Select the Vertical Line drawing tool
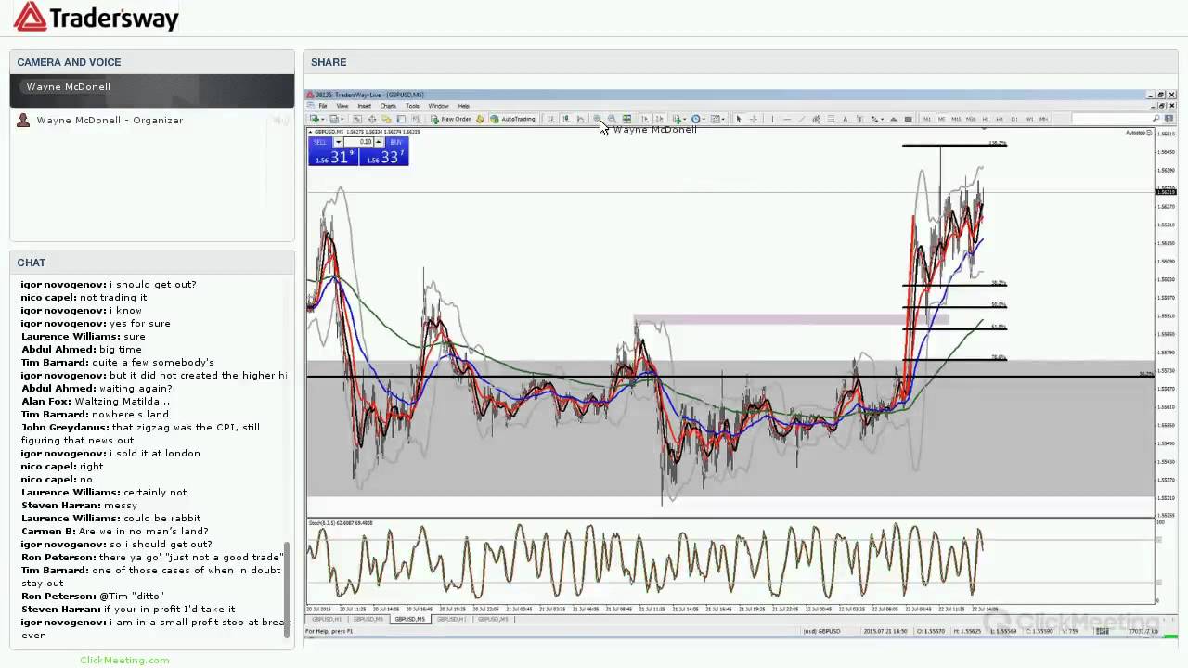1188x668 pixels. tap(772, 119)
